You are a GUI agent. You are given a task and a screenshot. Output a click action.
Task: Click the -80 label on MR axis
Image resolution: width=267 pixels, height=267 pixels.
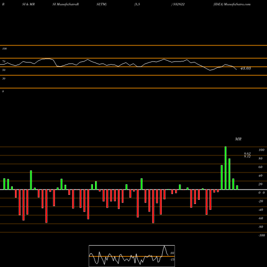coord(261,227)
